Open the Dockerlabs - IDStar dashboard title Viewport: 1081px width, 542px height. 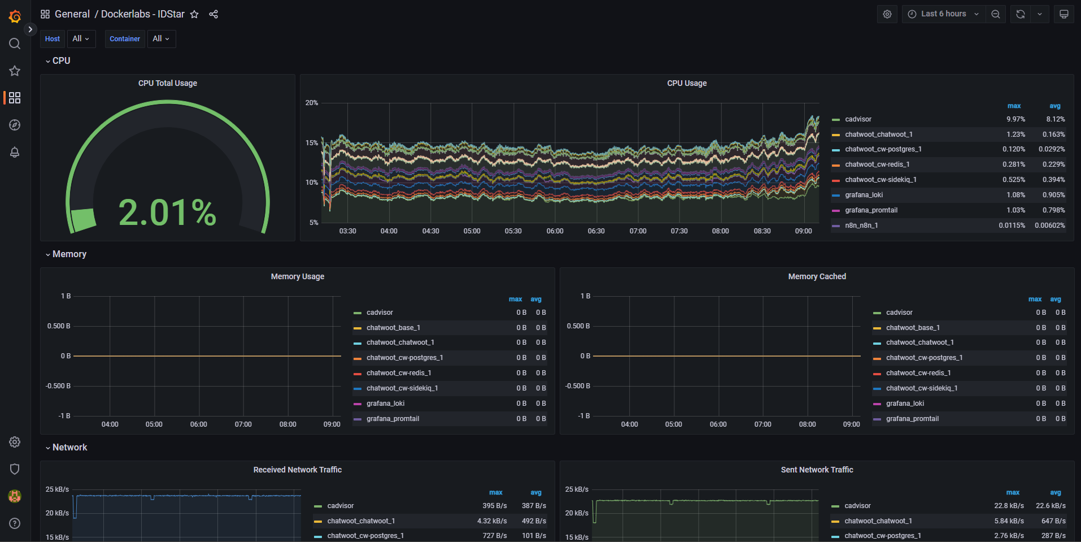(x=143, y=14)
